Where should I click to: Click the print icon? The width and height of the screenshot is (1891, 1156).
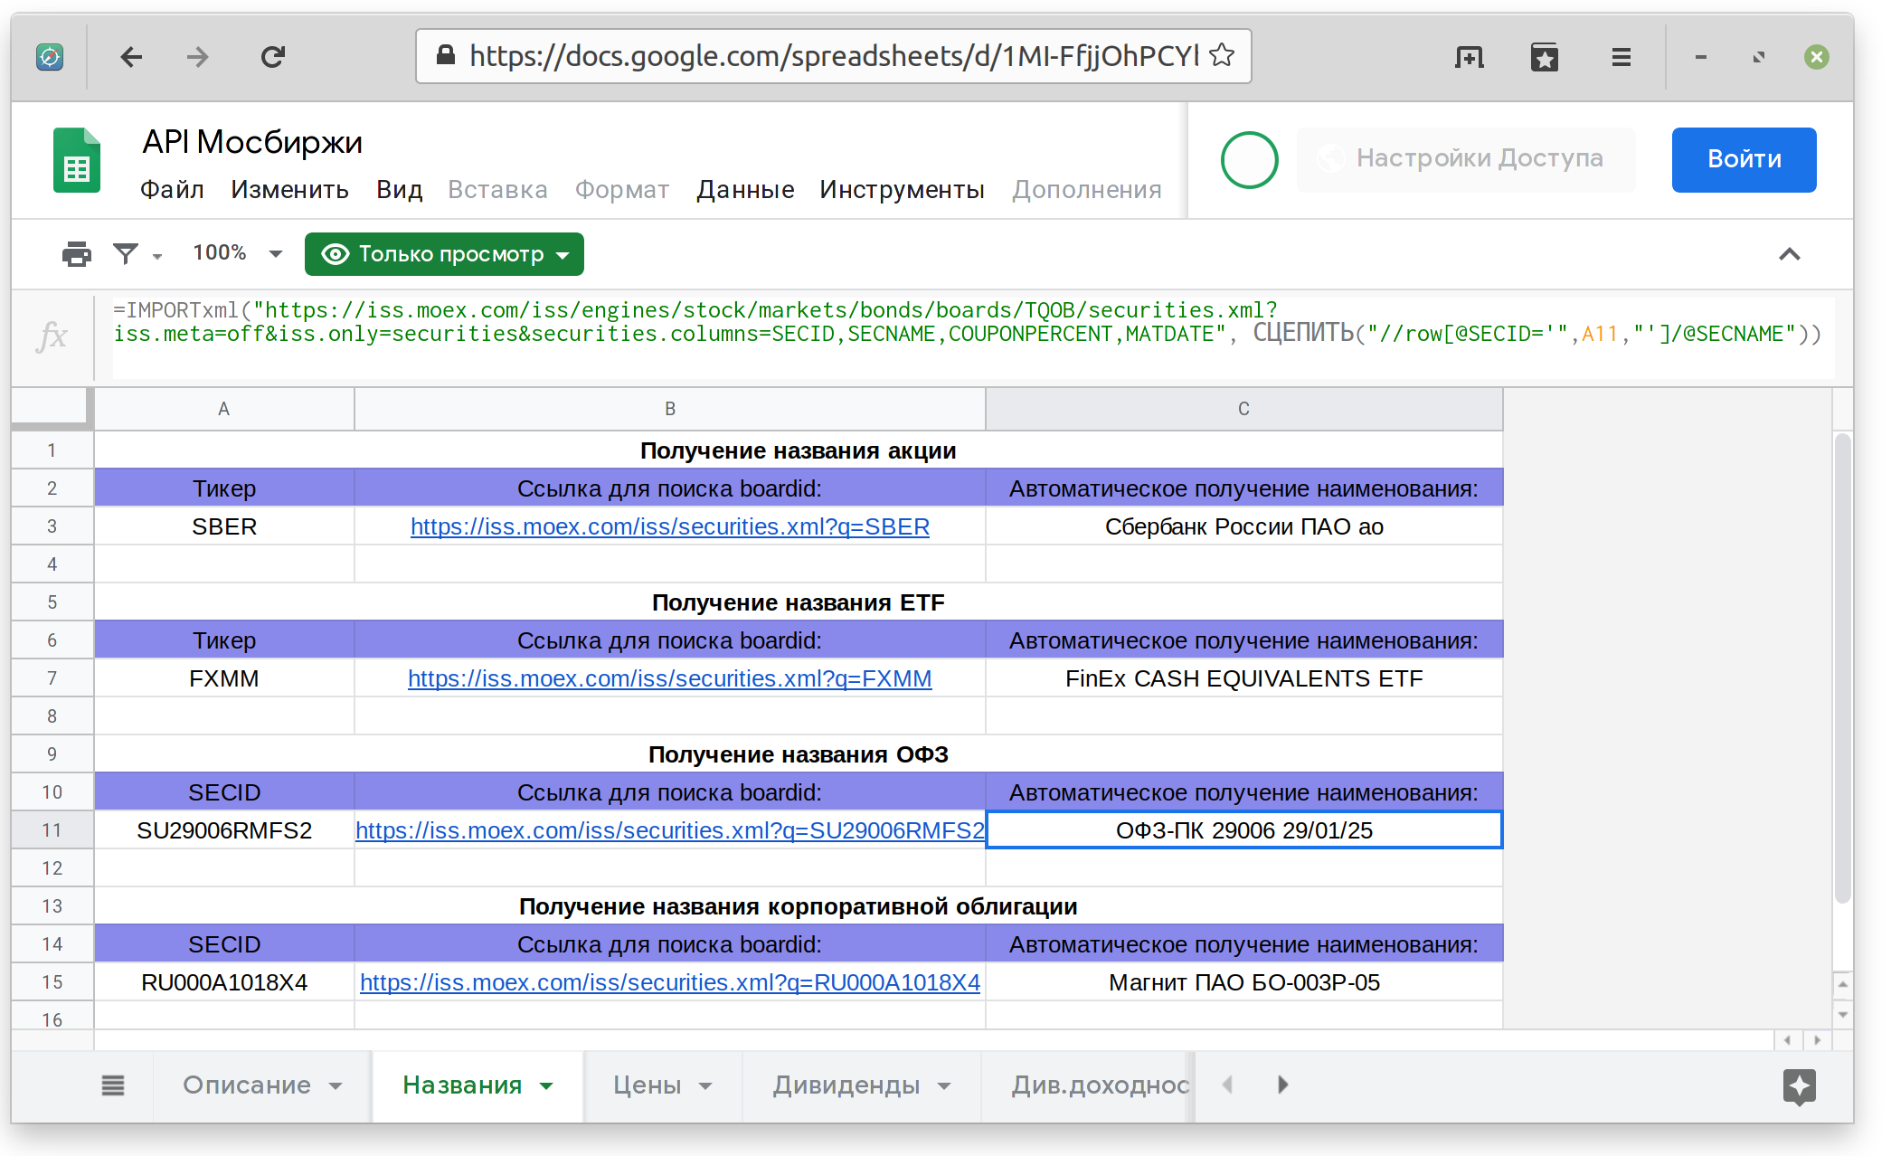pos(76,254)
